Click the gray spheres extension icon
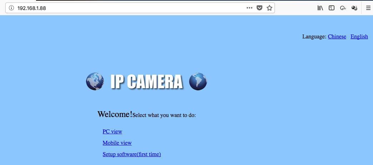The height and width of the screenshot is (165, 373). pyautogui.click(x=354, y=8)
